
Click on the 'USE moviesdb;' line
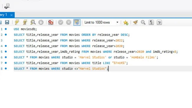(25, 29)
